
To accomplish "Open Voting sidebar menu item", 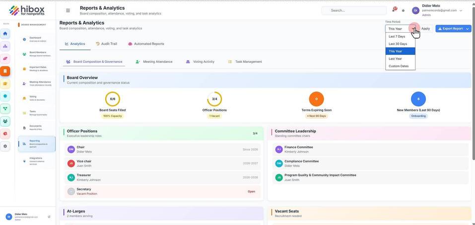I will pos(36,98).
